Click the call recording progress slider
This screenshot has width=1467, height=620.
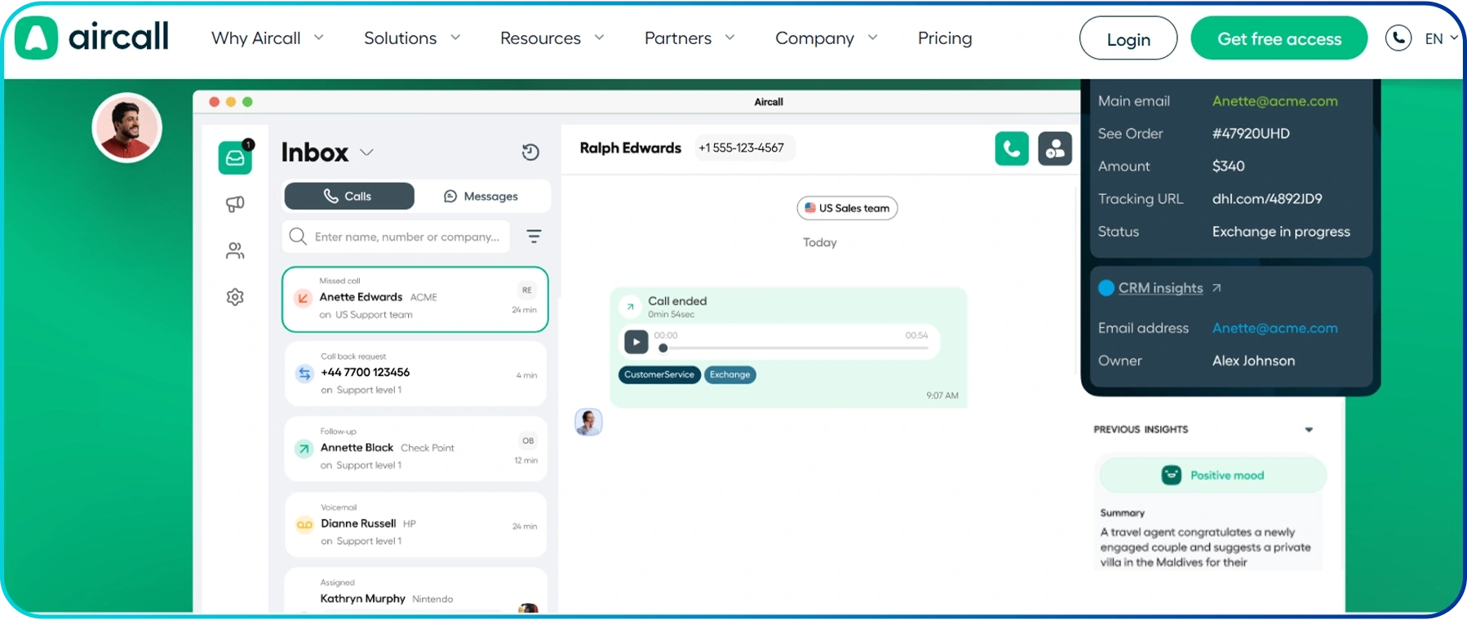tap(793, 348)
